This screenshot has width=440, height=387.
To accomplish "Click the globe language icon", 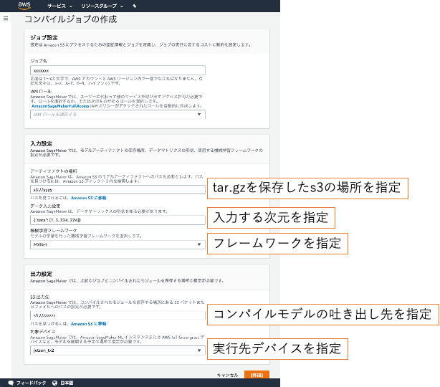I will tap(54, 383).
